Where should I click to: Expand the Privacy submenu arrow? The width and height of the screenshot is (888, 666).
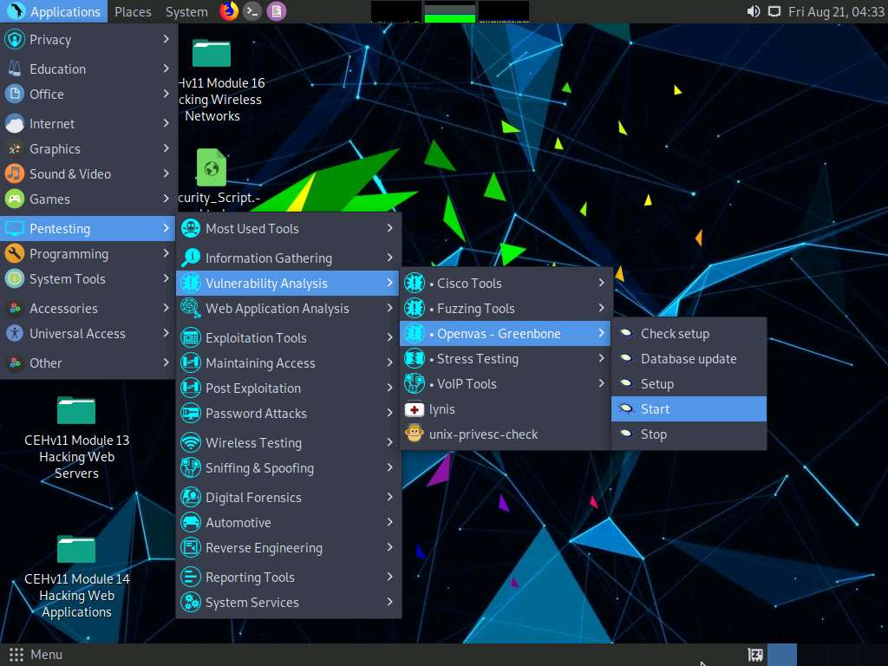coord(166,39)
